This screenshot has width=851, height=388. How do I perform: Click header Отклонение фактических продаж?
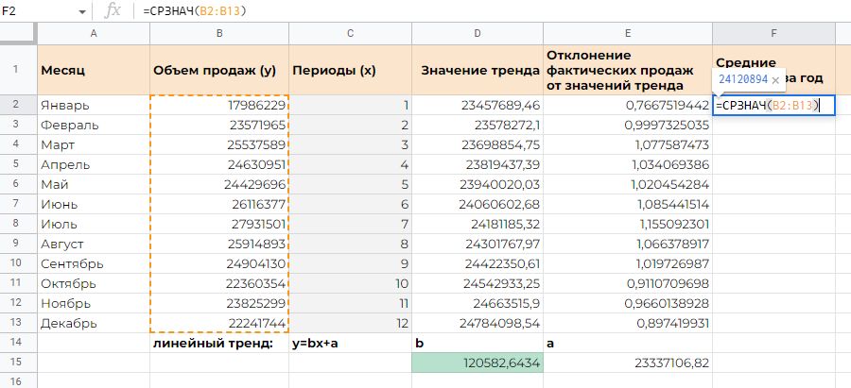[628, 70]
